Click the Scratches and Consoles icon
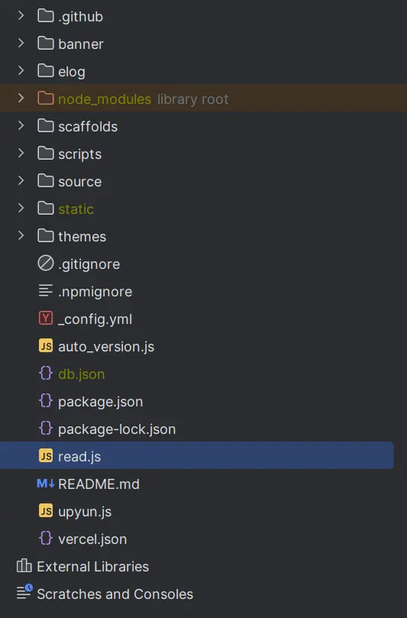407x618 pixels. click(24, 592)
